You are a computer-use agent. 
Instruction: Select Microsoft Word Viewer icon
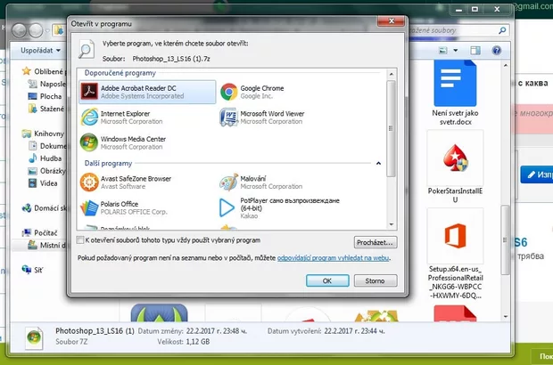[x=228, y=118]
